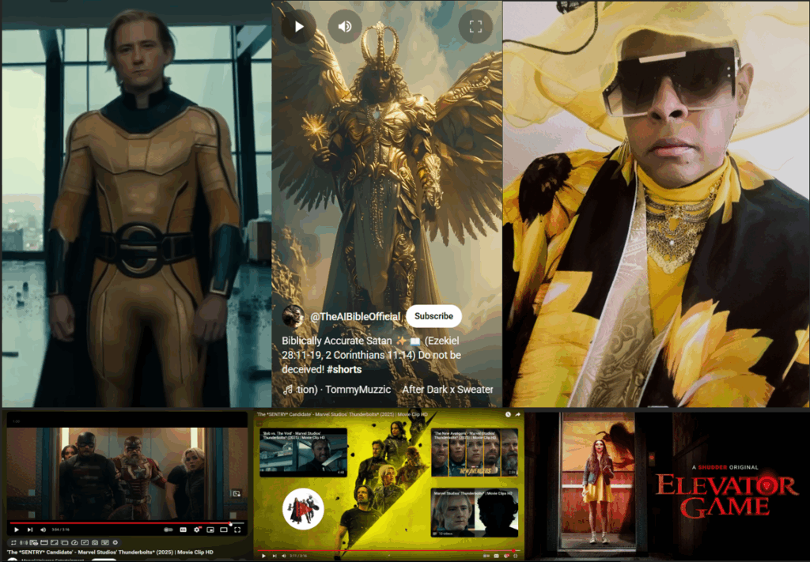Subscribe to @TheAIBibleOfficial

click(x=433, y=316)
